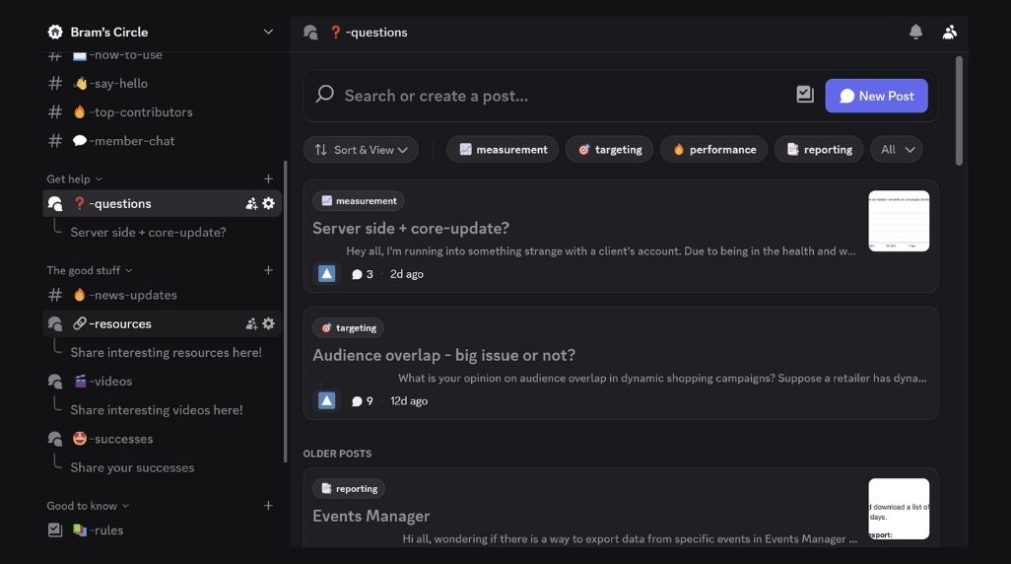Click Bram's Circle server icon

click(x=55, y=32)
